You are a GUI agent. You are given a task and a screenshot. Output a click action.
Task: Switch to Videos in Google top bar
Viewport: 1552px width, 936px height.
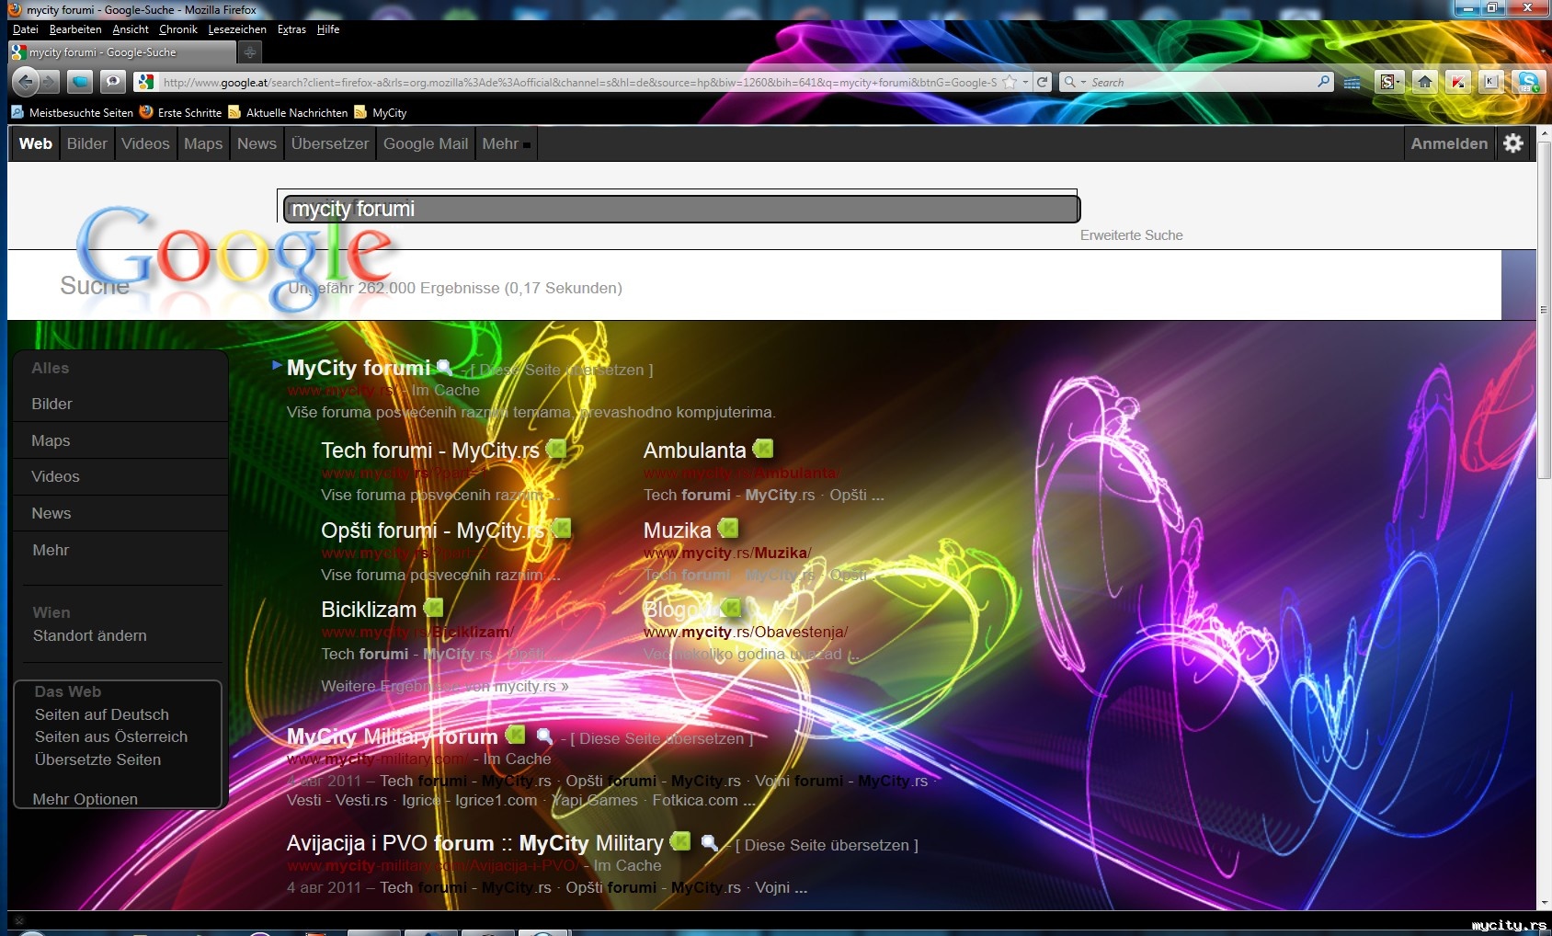click(145, 143)
